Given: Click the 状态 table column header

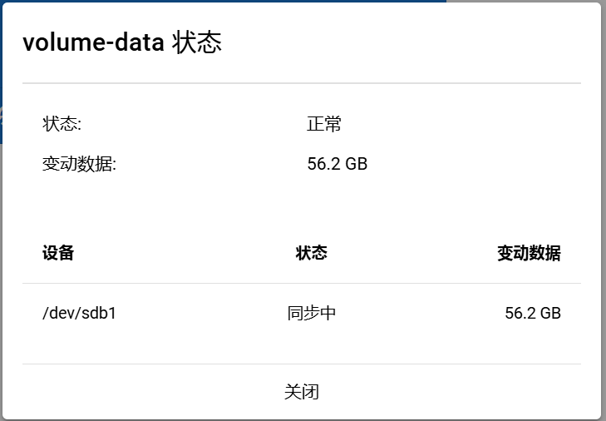Looking at the screenshot, I should coord(311,253).
